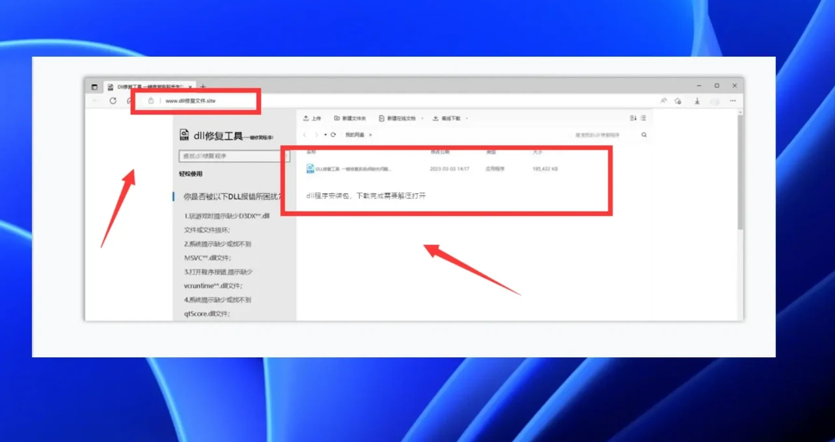835x442 pixels.
Task: Go back to the previous browser page
Action: (x=96, y=101)
